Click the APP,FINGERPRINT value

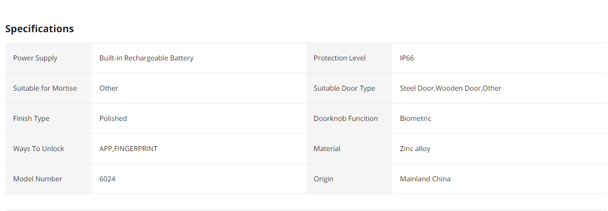point(128,149)
